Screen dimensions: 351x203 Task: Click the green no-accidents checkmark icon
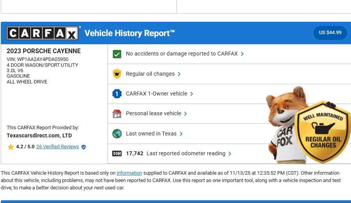(117, 54)
